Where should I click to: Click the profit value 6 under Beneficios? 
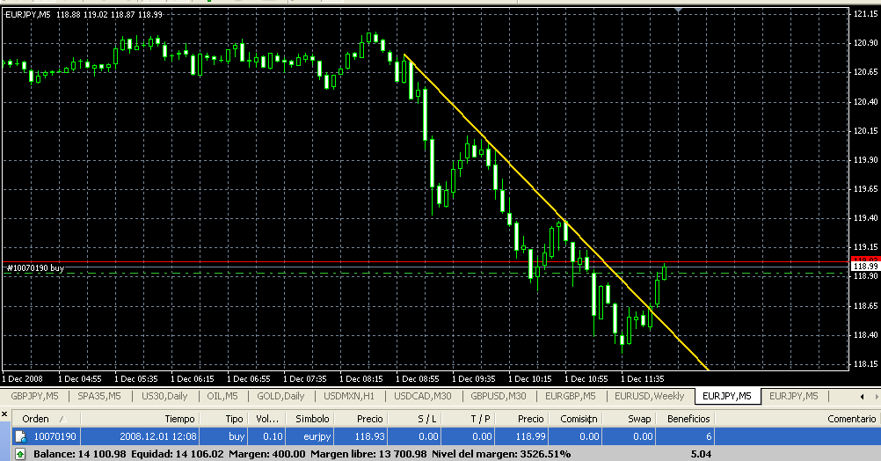click(x=709, y=436)
